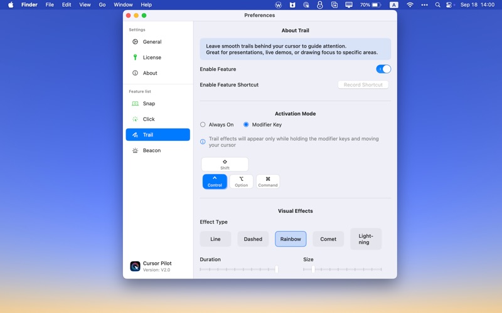The height and width of the screenshot is (313, 502).
Task: Click the display mirroring menu bar icon
Action: [349, 5]
